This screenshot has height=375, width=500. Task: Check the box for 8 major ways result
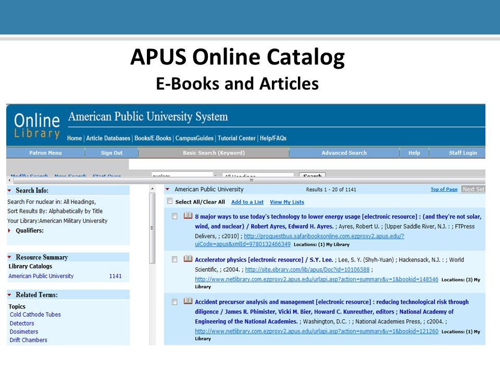(x=174, y=216)
